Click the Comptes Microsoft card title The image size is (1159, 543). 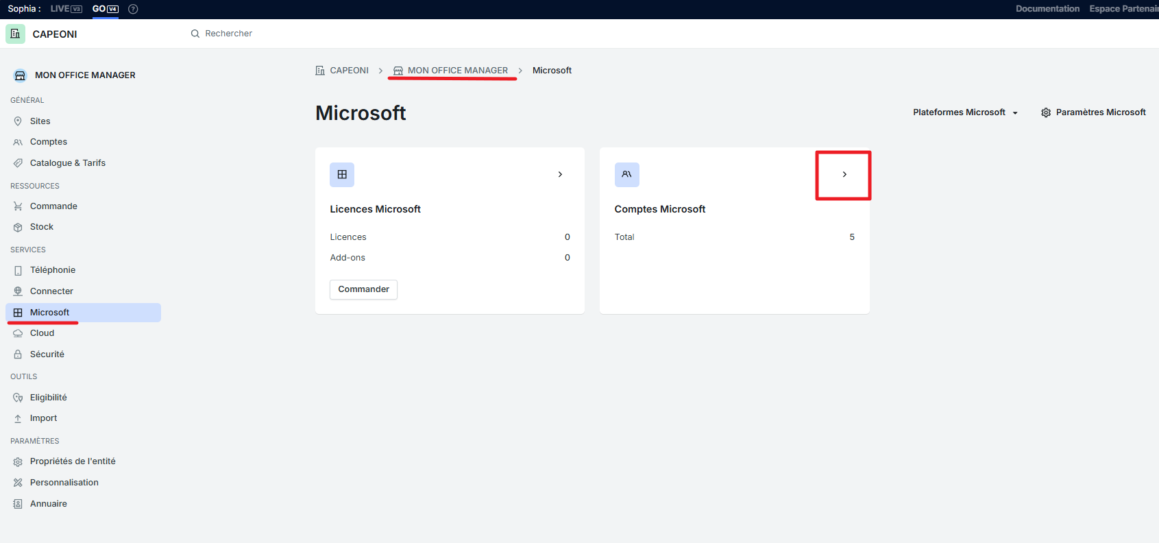coord(659,209)
